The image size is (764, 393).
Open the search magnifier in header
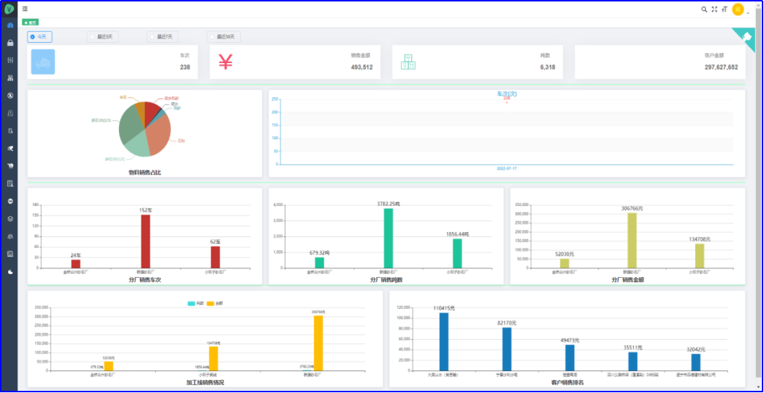[x=704, y=9]
